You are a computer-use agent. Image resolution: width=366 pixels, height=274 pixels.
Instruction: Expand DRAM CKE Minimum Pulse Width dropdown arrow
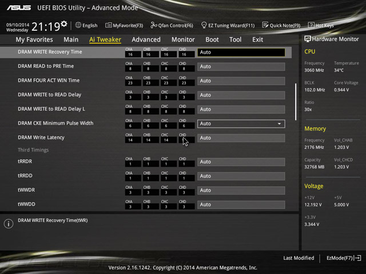point(279,124)
